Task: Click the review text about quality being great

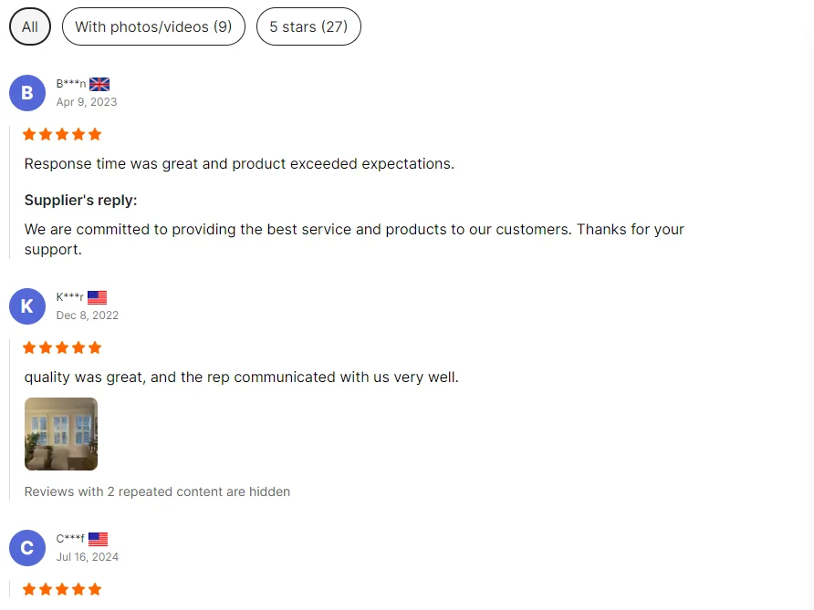Action: (241, 377)
